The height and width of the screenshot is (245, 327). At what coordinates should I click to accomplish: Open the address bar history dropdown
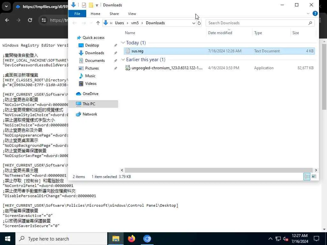click(x=194, y=23)
